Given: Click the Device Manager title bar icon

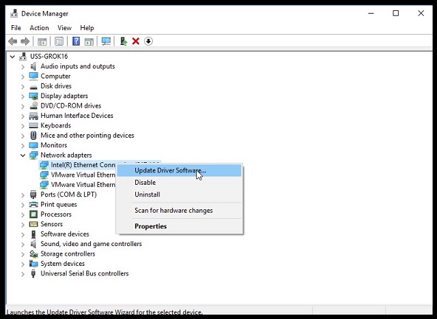Looking at the screenshot, I should click(14, 14).
